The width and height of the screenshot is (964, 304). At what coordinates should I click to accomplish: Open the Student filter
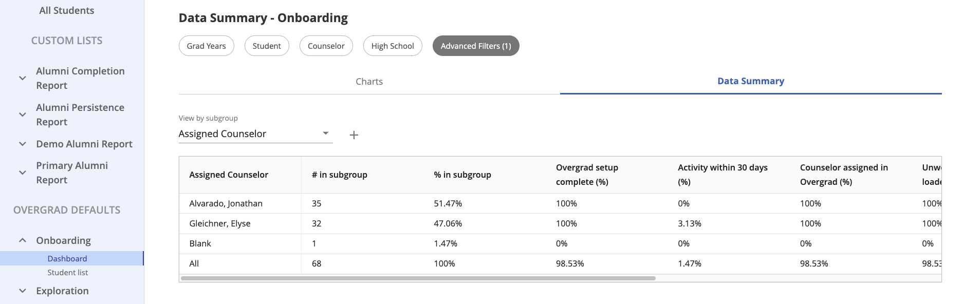267,46
